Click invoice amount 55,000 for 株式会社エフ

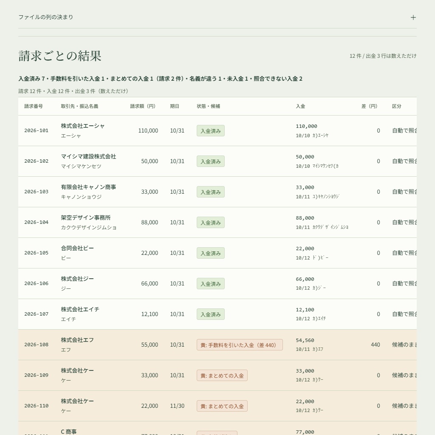150,345
